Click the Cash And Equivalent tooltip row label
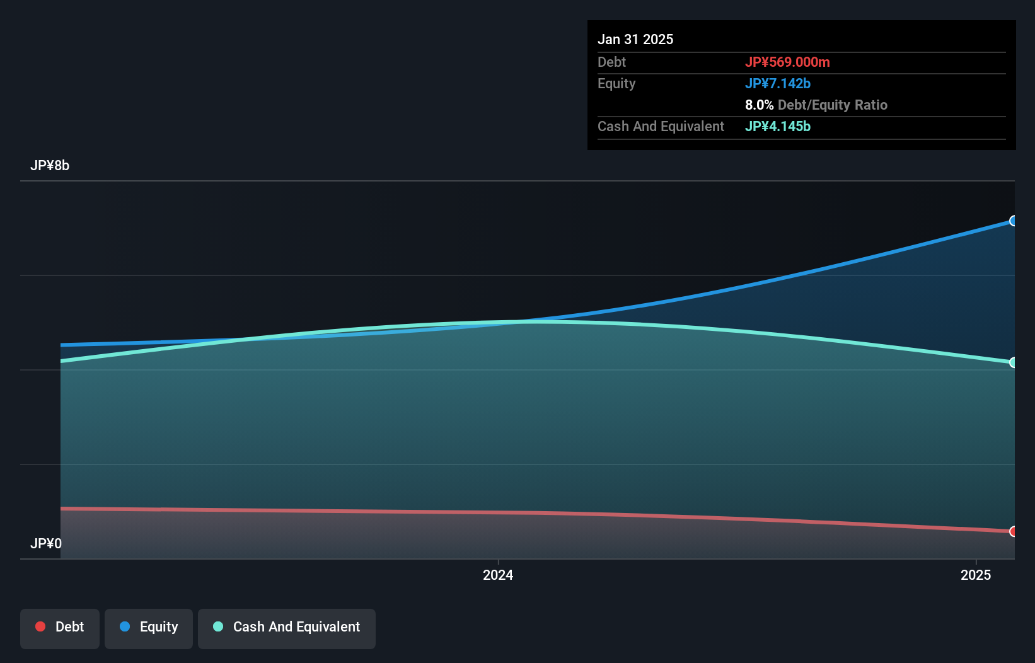The image size is (1035, 663). point(661,126)
